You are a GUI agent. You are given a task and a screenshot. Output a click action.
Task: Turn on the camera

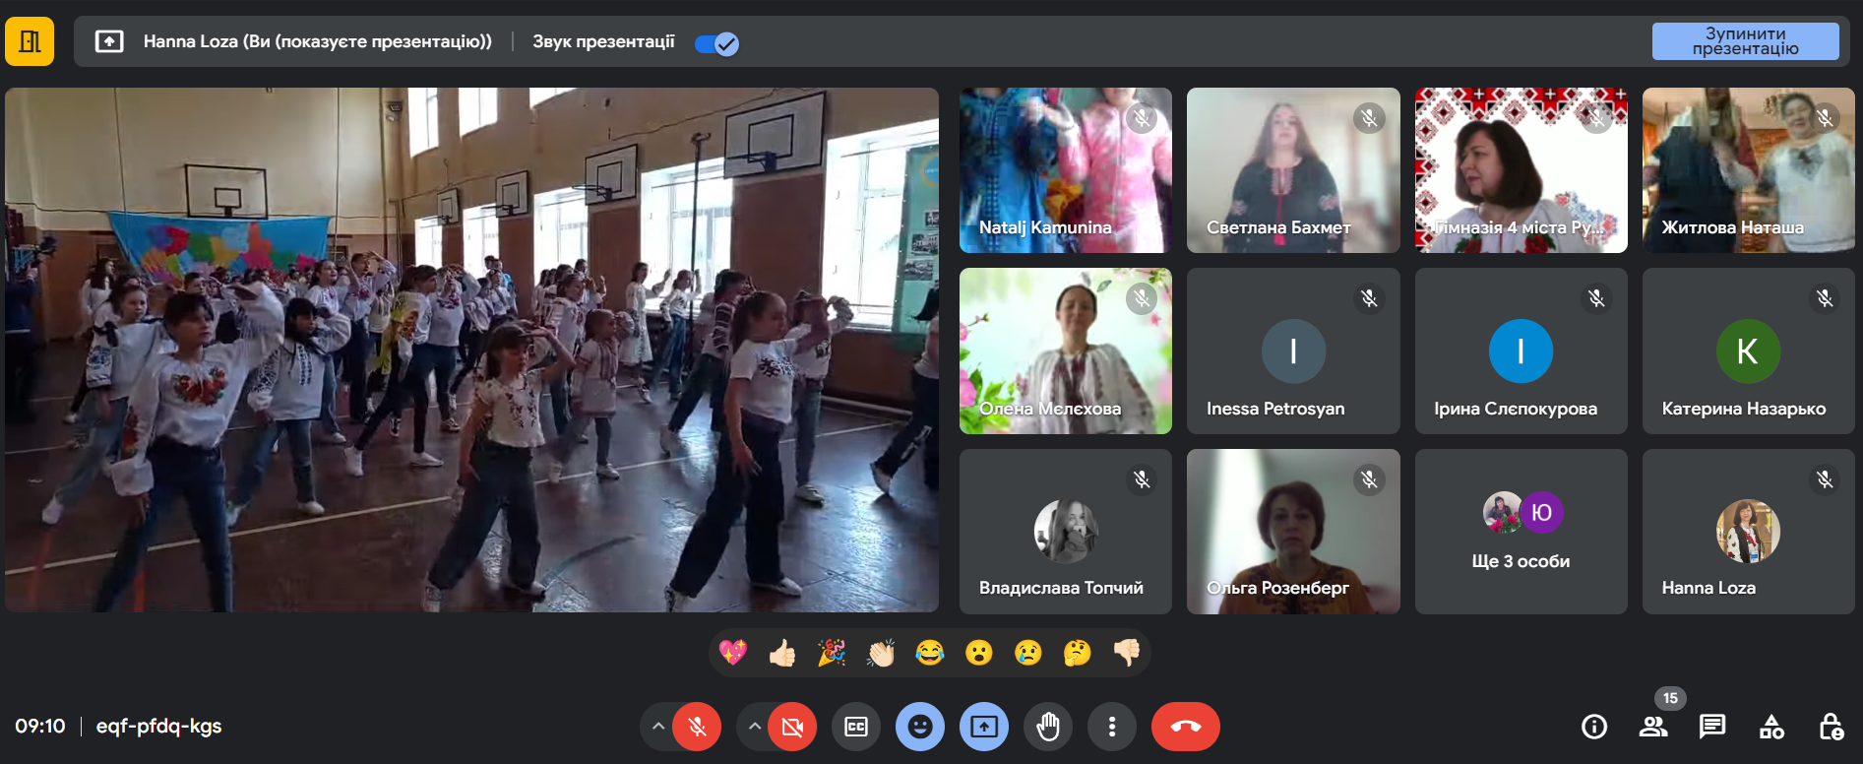pyautogui.click(x=792, y=727)
